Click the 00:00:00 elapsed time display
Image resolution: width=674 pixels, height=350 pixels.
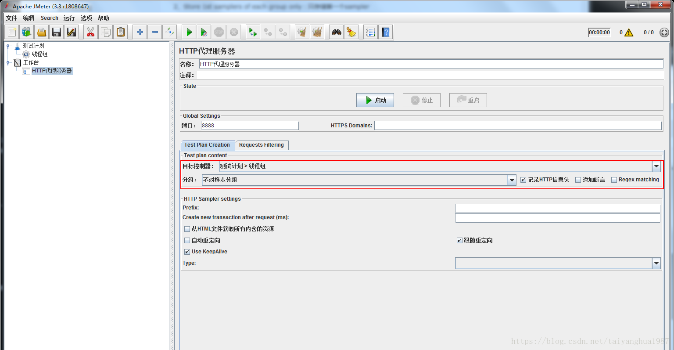tap(599, 32)
